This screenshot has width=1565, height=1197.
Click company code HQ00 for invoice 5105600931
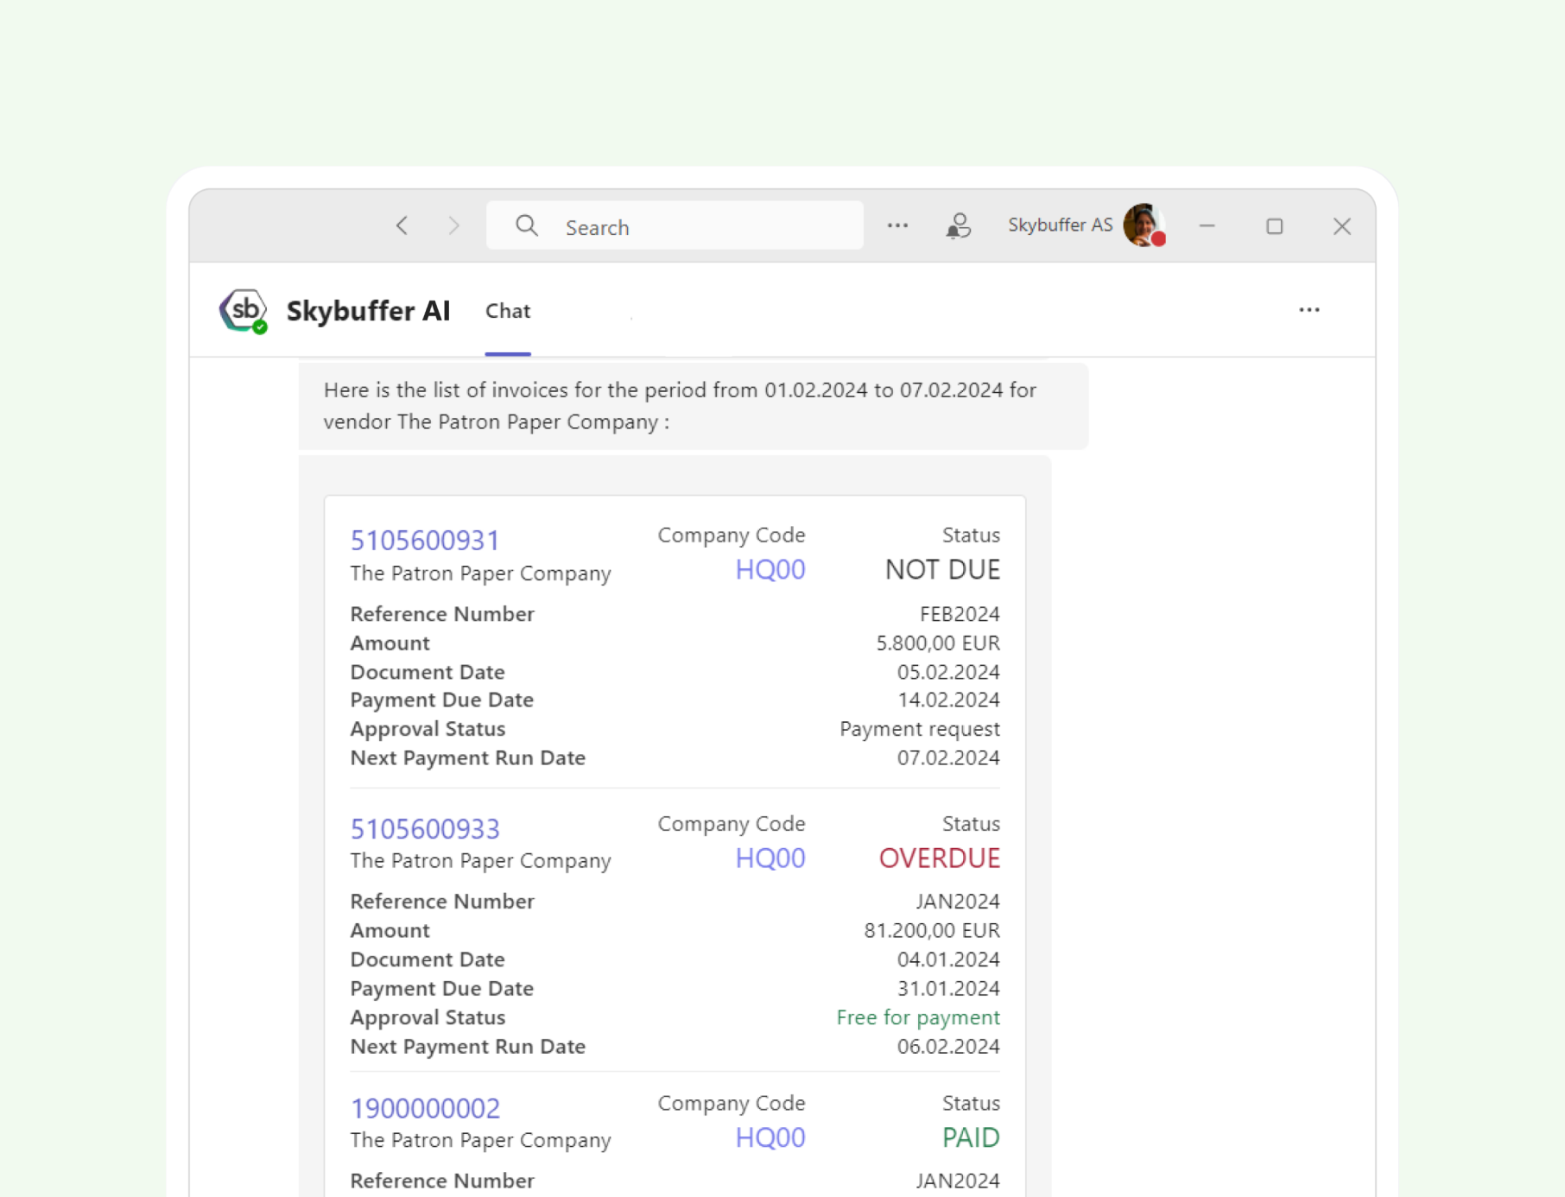click(770, 570)
